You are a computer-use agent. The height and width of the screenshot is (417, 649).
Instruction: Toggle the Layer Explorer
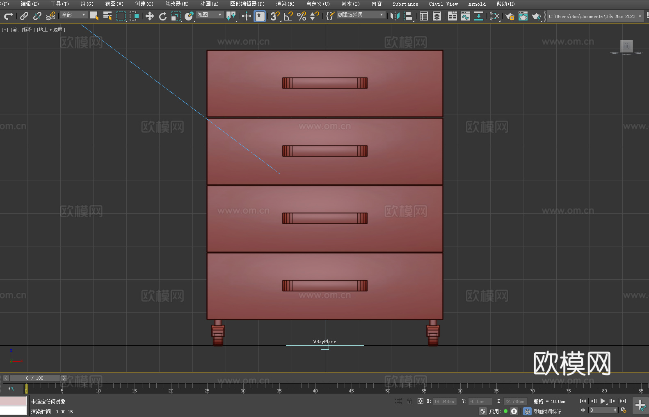[x=437, y=16]
